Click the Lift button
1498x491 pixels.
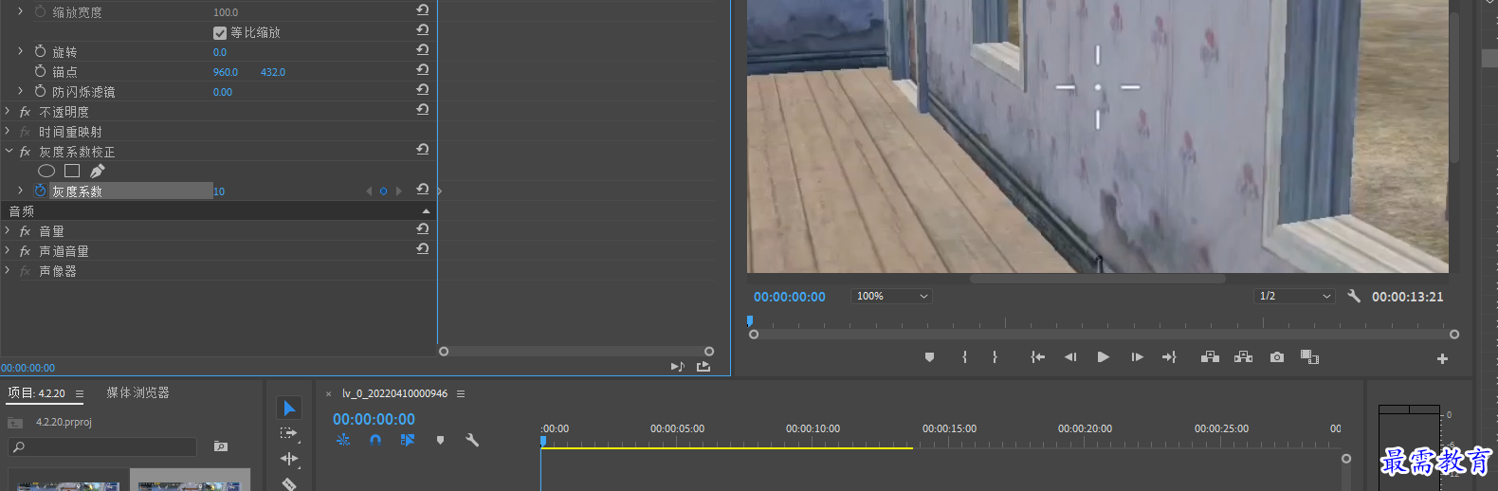click(x=1210, y=357)
